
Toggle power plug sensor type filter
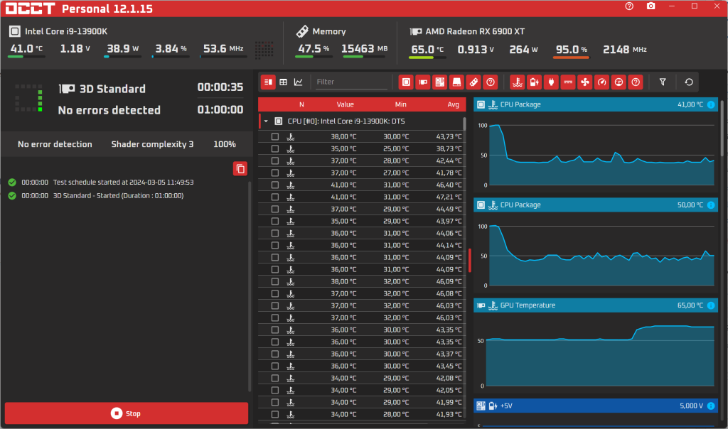tap(551, 82)
